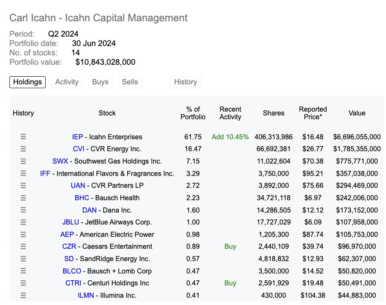Open the CTRI ticker link
The width and height of the screenshot is (386, 305).
point(73,283)
